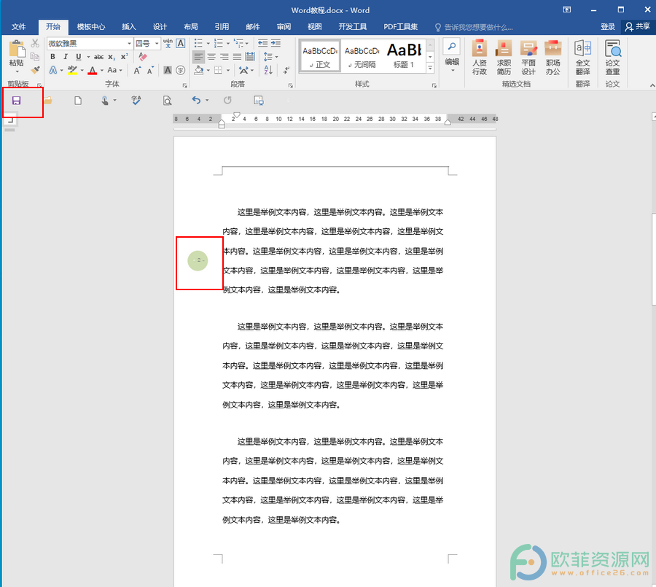The image size is (656, 587).
Task: Switch to the 设计 Design tab
Action: pyautogui.click(x=160, y=27)
